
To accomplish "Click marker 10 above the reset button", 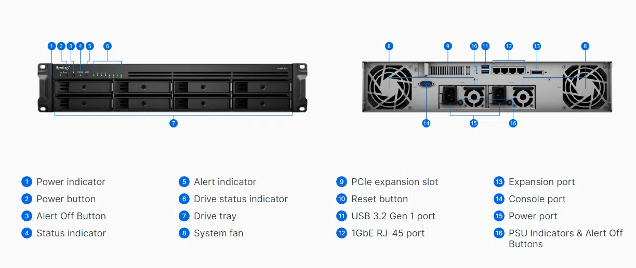I will [474, 46].
